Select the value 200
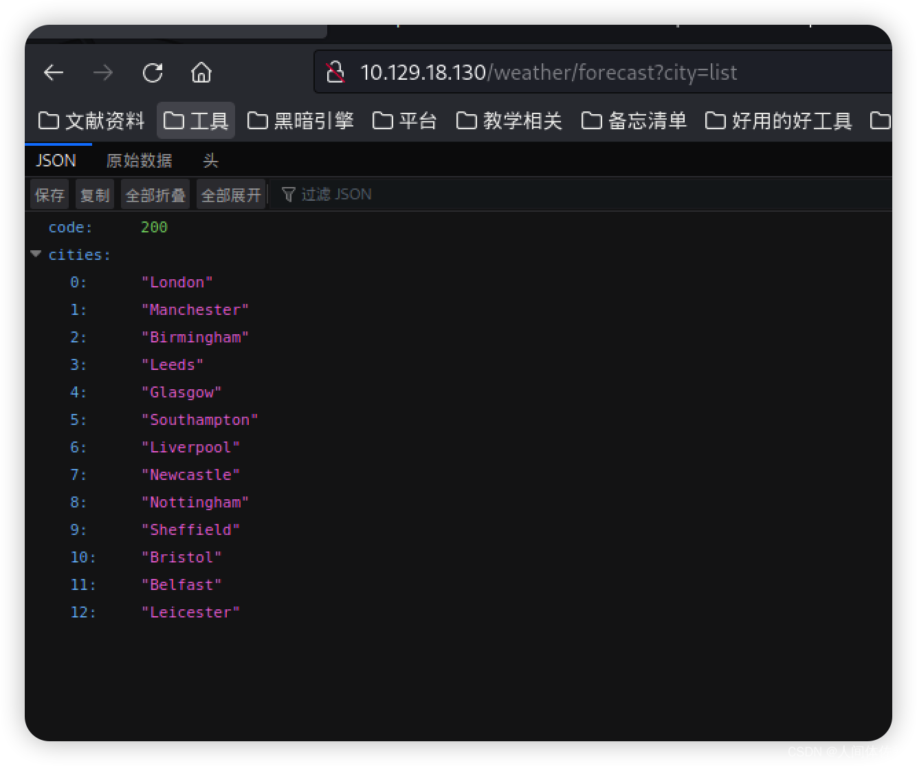 (x=154, y=228)
